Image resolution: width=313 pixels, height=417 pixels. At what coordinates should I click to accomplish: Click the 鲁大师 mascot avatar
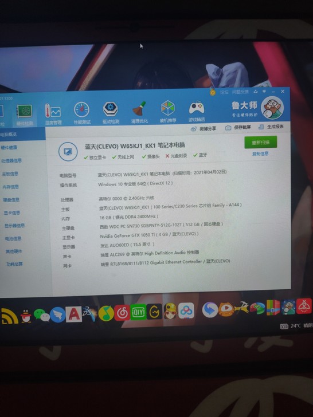tap(272, 108)
